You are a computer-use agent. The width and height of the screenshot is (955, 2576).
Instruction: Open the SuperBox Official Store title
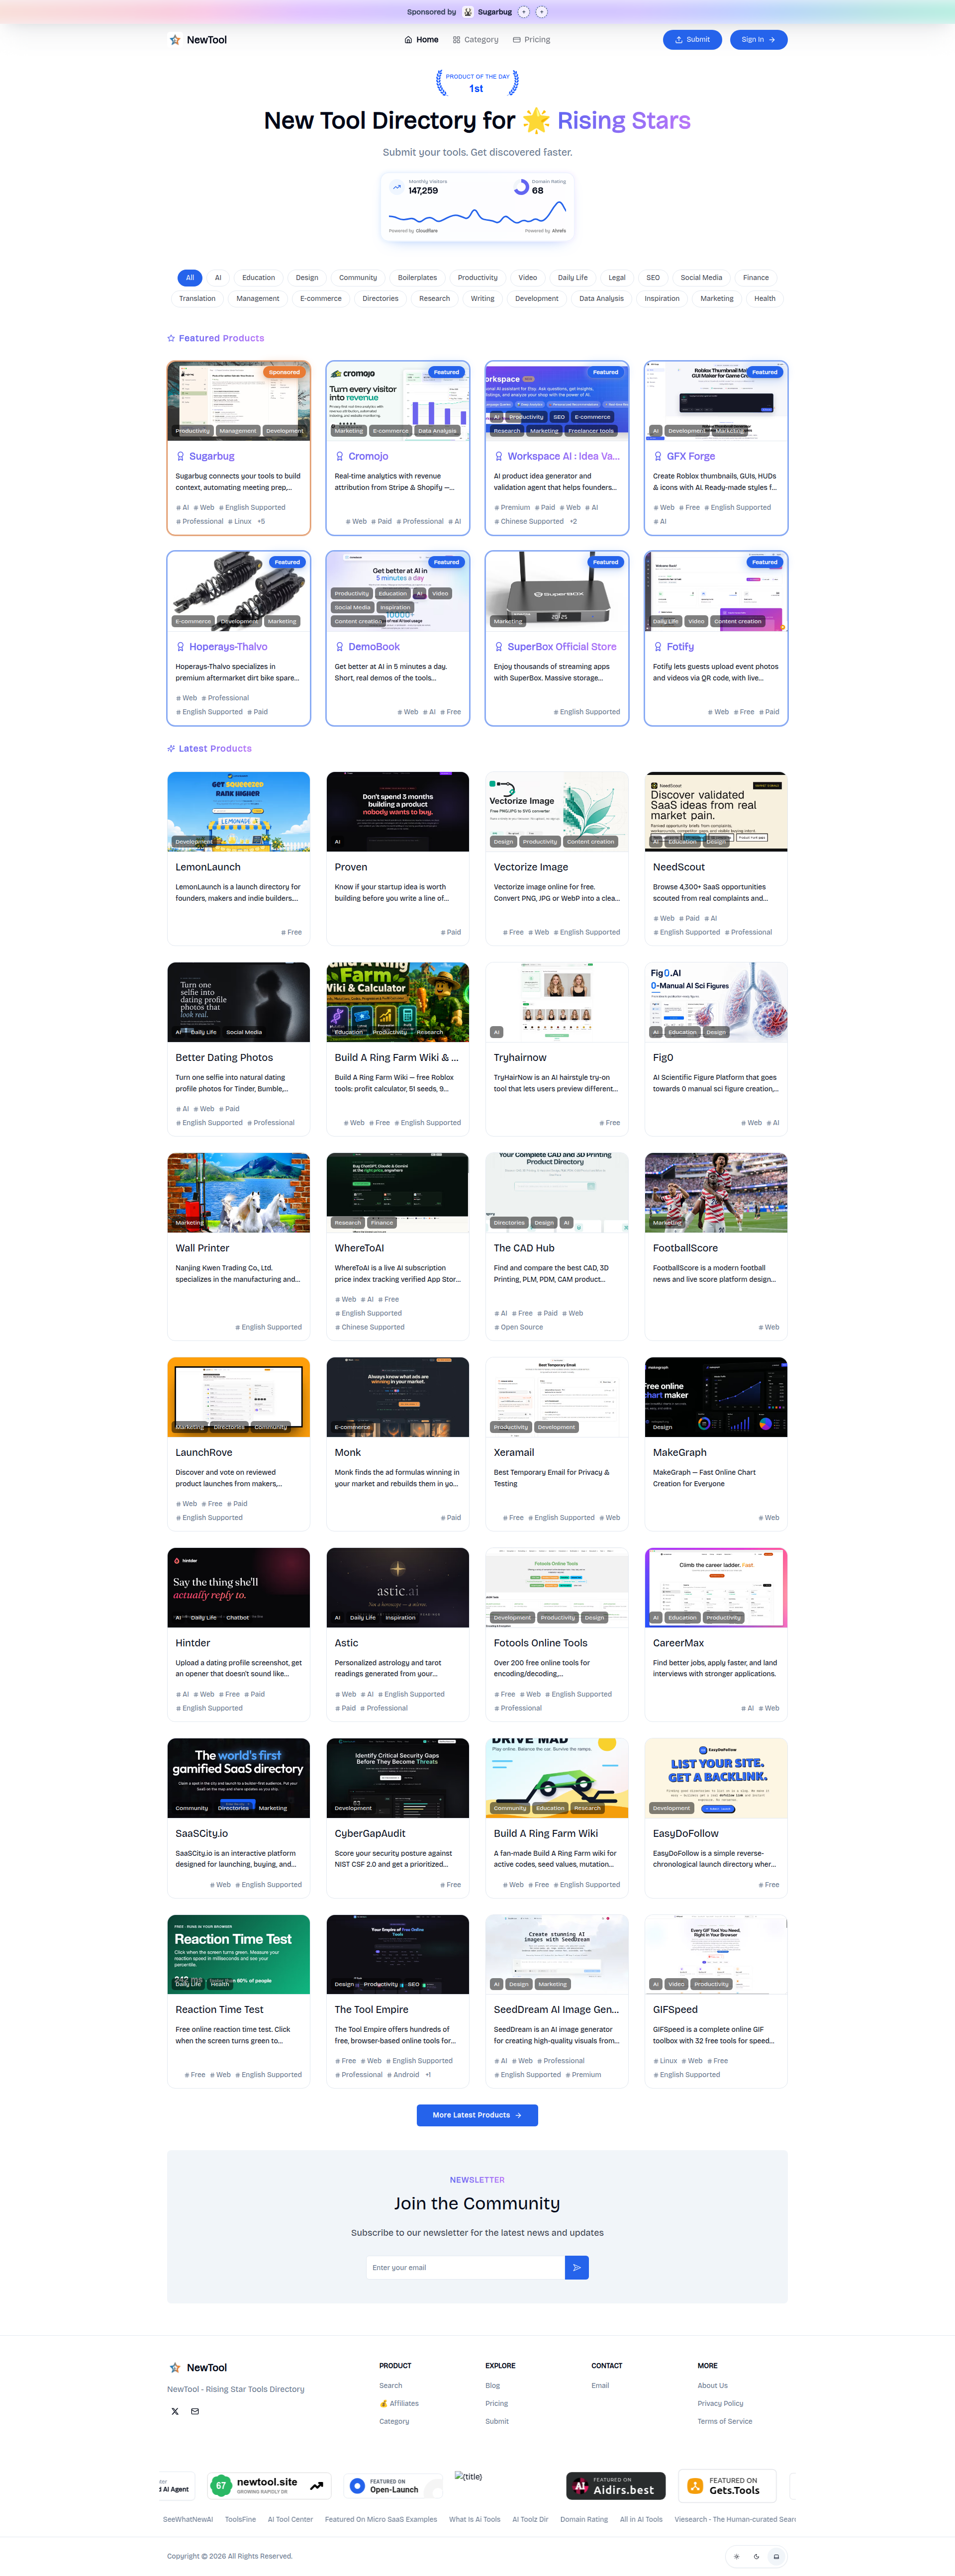pos(562,647)
